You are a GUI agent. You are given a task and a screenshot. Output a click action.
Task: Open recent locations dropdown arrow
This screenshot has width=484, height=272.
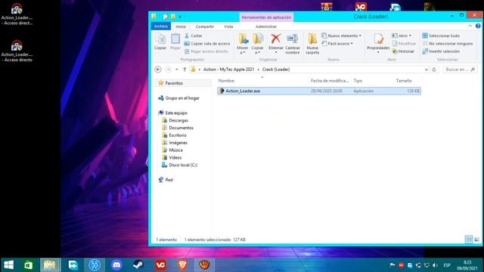click(x=176, y=70)
